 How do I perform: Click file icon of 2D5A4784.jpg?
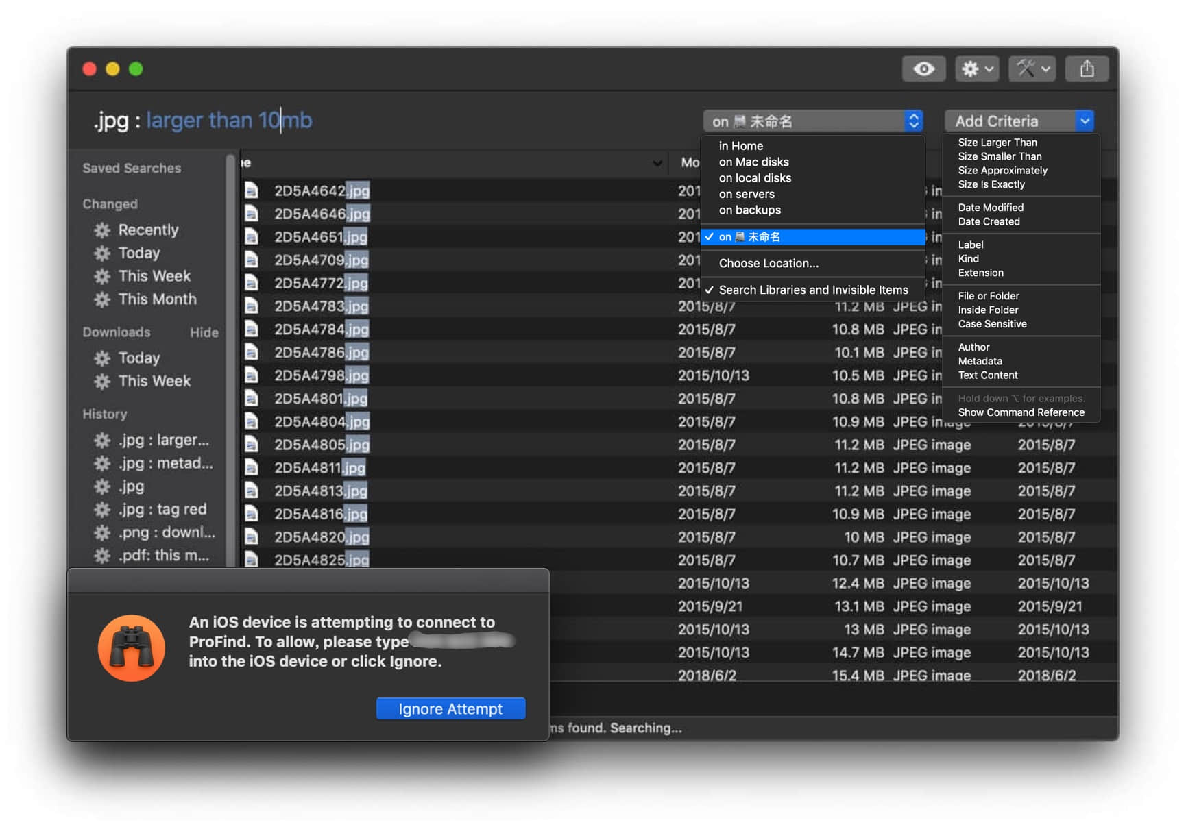tap(252, 330)
